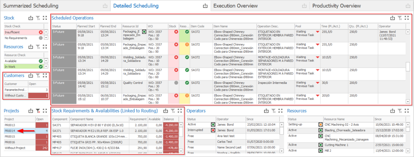Expand the Customers panel to full screen
This screenshot has height=157, width=414.
(x=45, y=75)
